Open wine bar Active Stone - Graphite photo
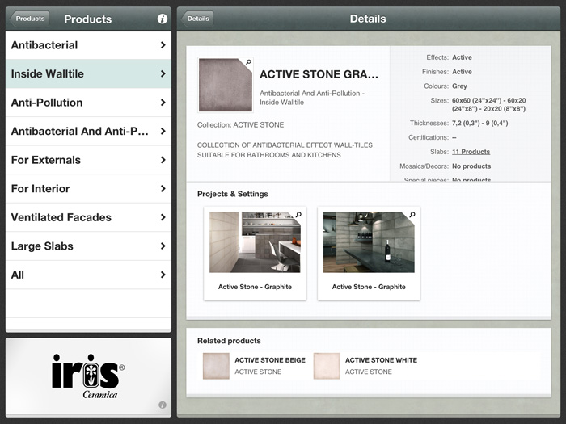566x424 pixels. coord(369,242)
